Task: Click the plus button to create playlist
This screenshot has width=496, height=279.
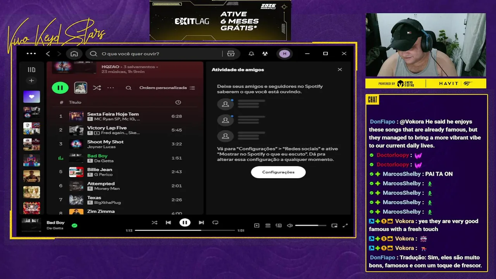Action: coord(31,81)
